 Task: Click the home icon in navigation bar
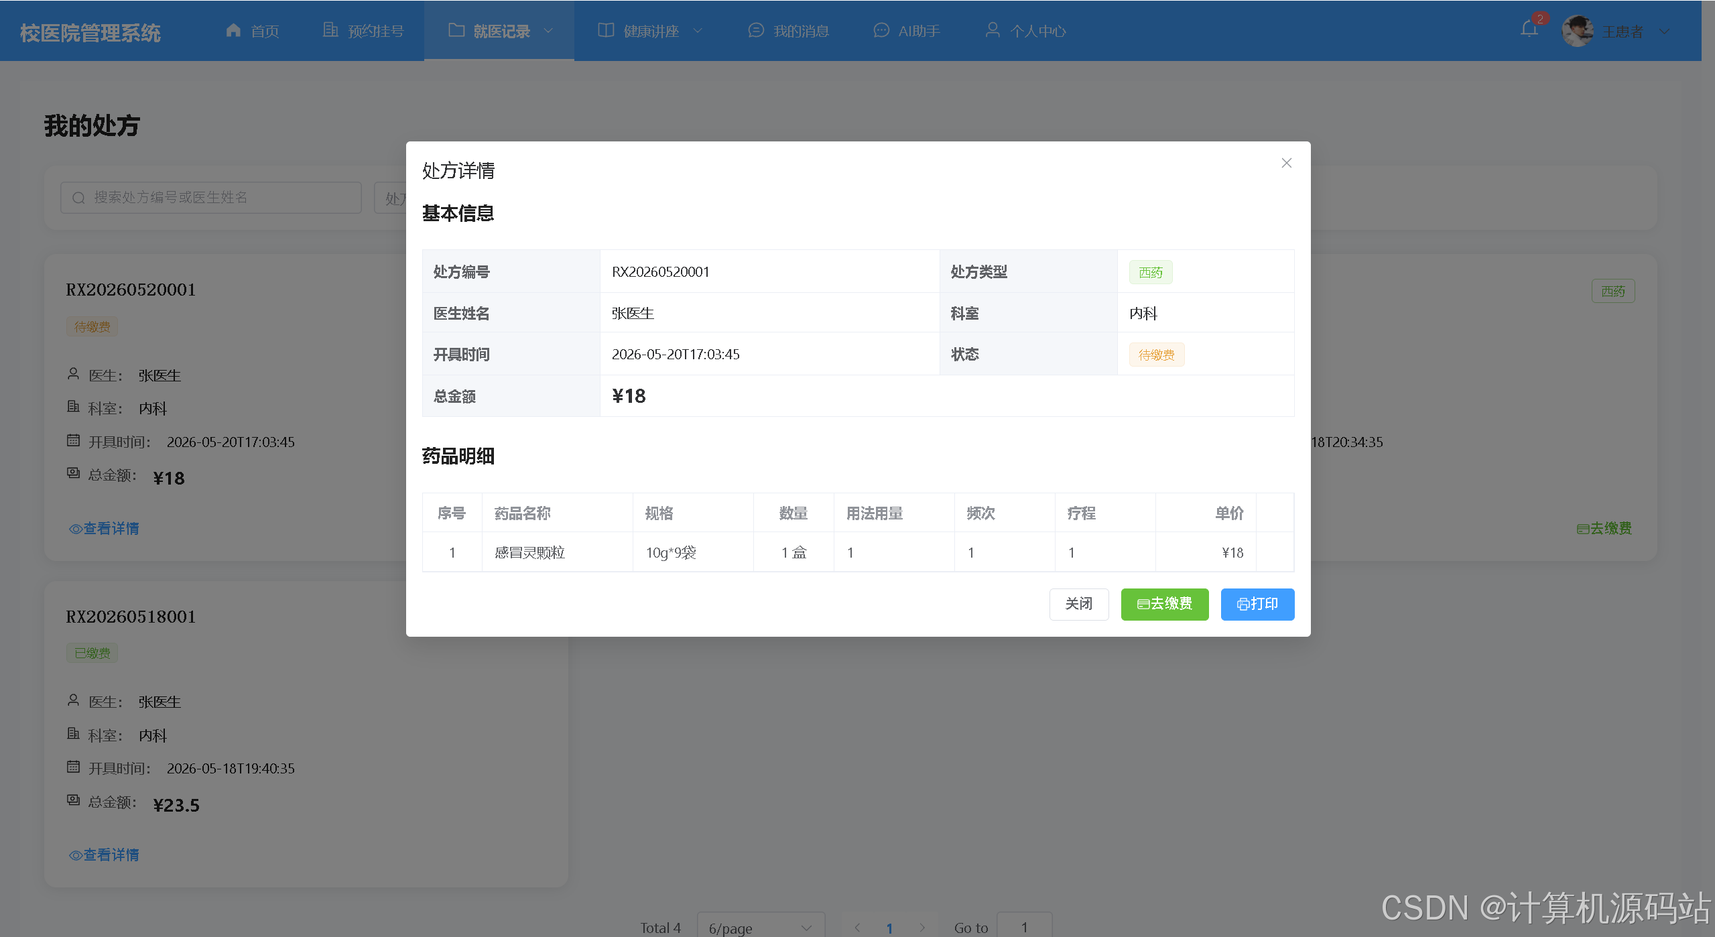coord(233,30)
